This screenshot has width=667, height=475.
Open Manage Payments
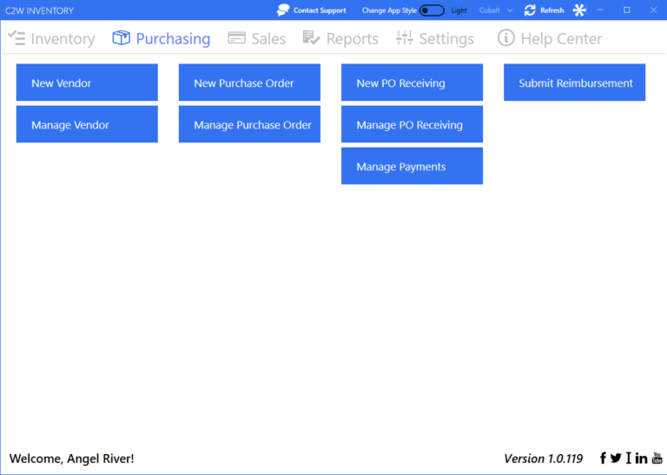point(412,166)
